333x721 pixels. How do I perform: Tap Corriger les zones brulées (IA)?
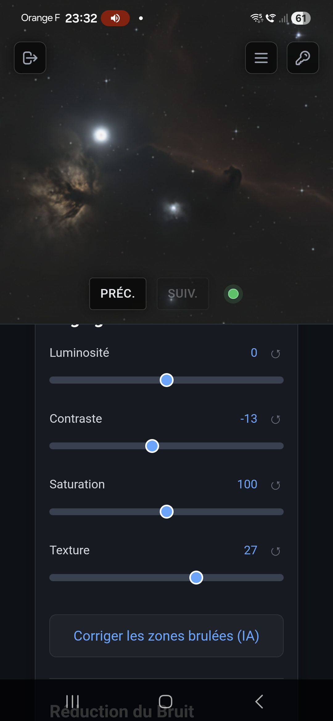(166, 636)
